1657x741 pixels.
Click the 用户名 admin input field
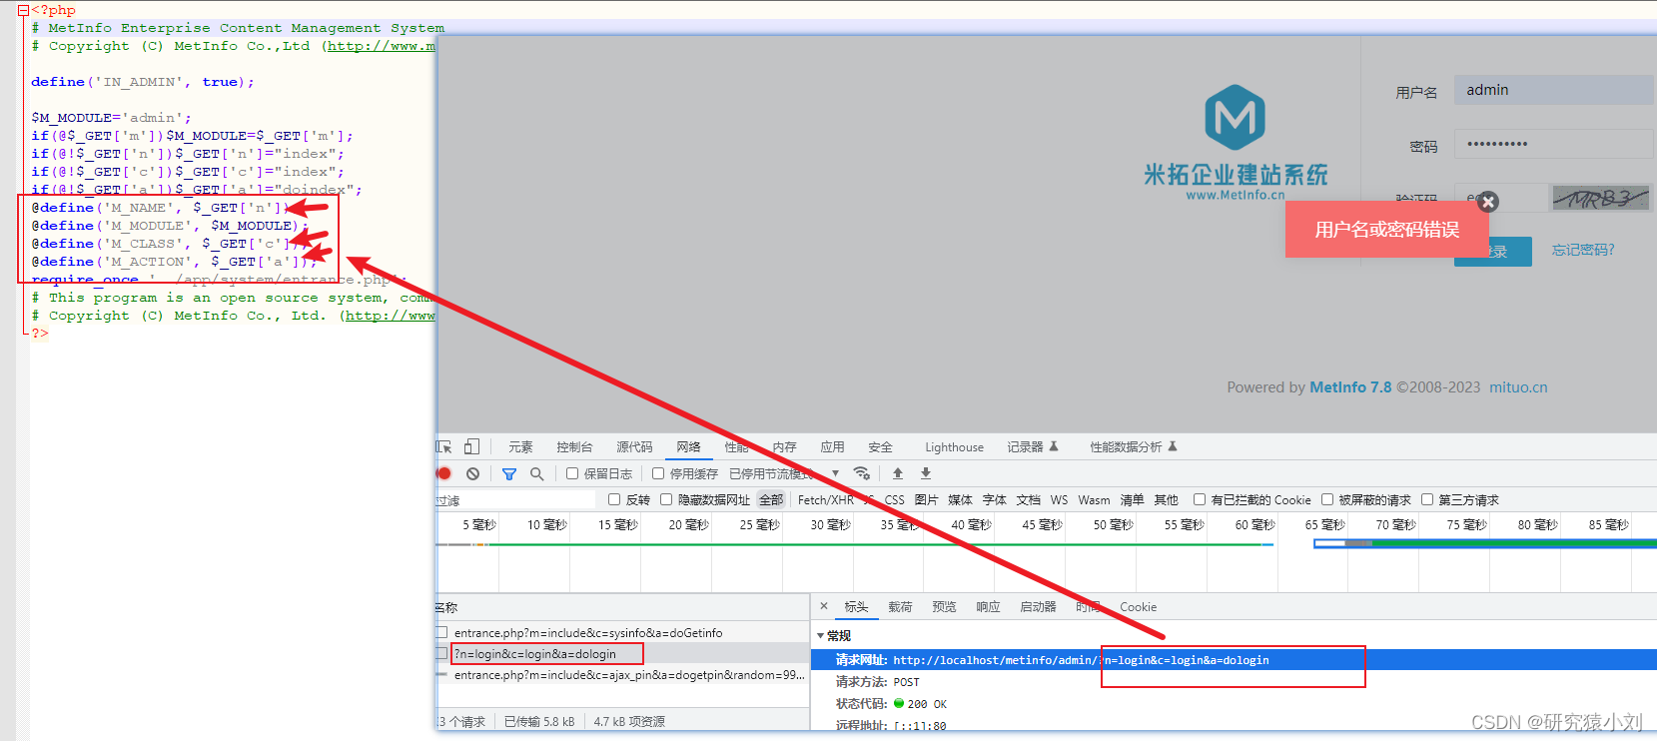click(x=1553, y=90)
